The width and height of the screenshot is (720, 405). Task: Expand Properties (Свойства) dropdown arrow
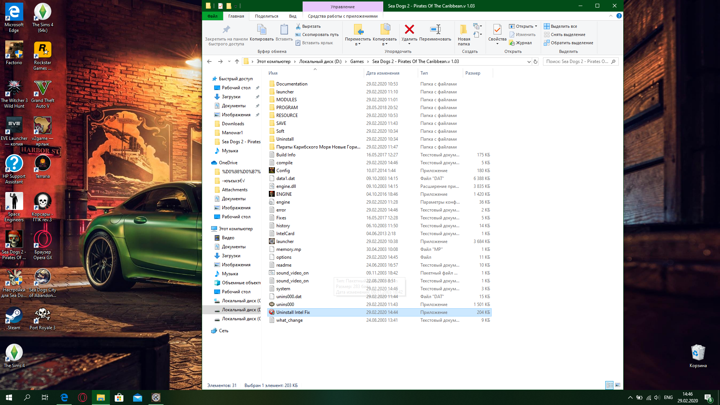click(x=497, y=44)
